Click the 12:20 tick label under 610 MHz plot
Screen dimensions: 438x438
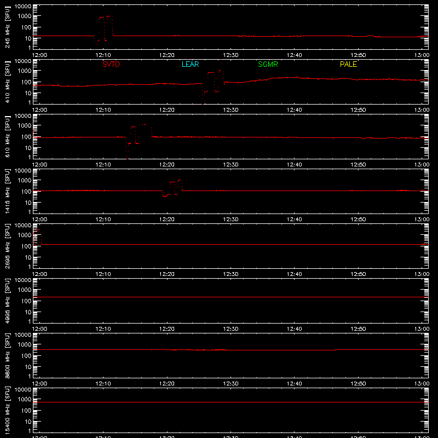pos(167,165)
